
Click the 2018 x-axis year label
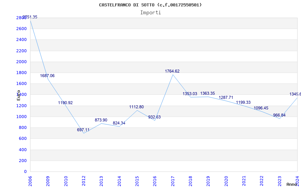(190, 181)
